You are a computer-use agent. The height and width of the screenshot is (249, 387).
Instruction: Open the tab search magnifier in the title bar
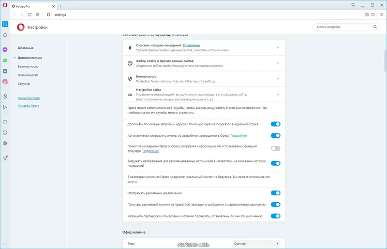353,5
